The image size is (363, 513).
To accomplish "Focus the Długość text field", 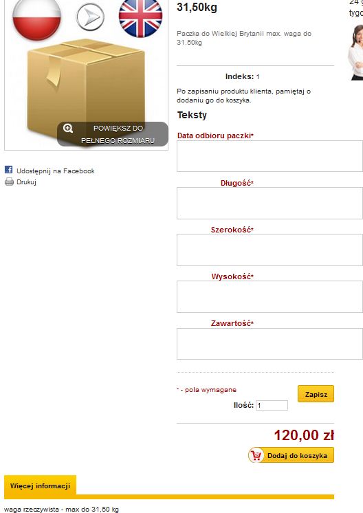I will tap(269, 203).
